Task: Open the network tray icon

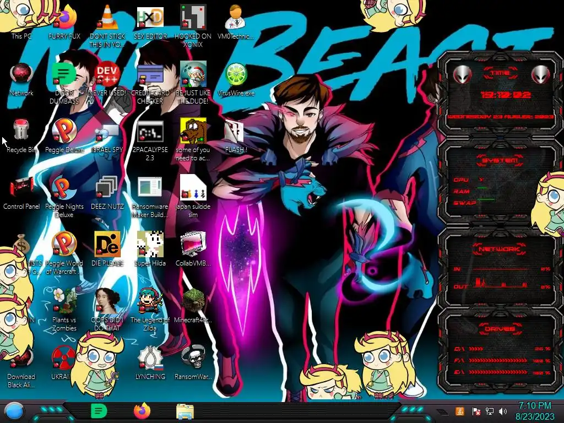Action: coord(490,411)
